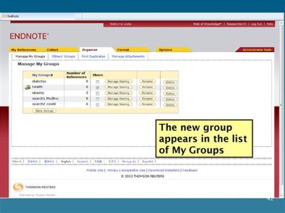The height and width of the screenshot is (213, 285).
Task: Open the Administrator Tools tab
Action: (257, 50)
